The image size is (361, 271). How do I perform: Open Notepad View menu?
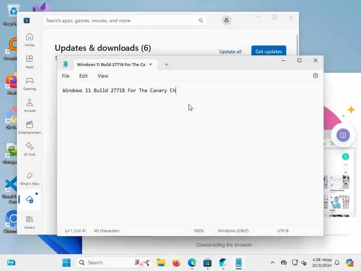(103, 76)
